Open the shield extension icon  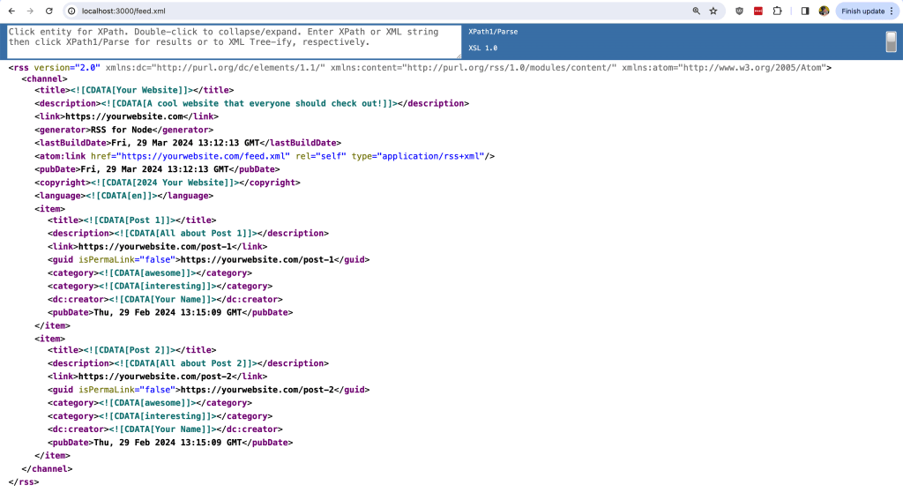(x=740, y=11)
